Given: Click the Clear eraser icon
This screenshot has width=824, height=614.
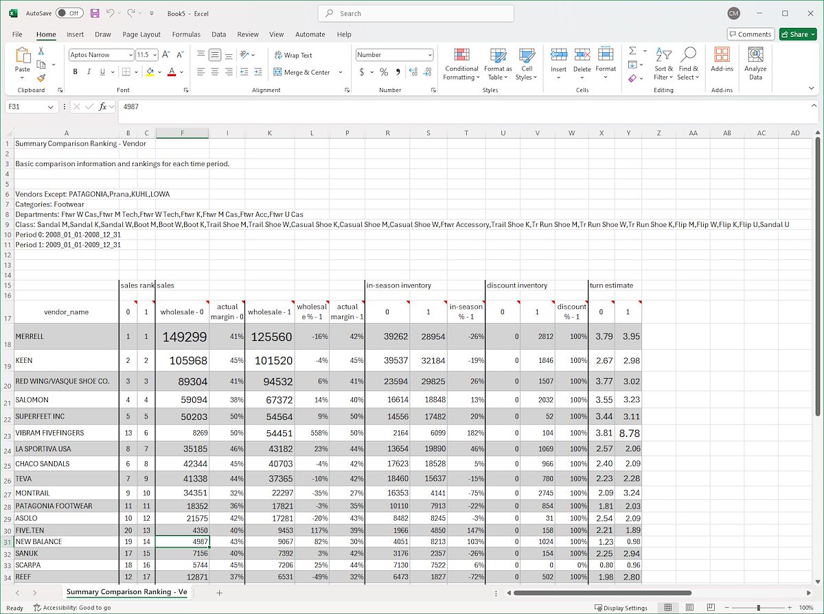Looking at the screenshot, I should [x=632, y=78].
